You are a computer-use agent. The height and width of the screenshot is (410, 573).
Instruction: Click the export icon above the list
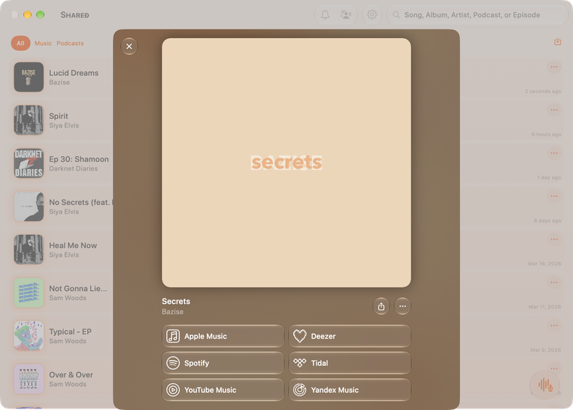(x=557, y=42)
